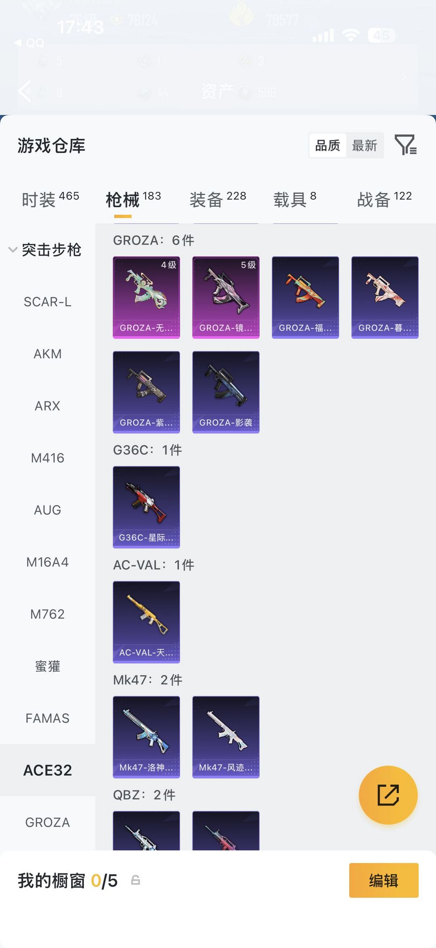The width and height of the screenshot is (436, 948).
Task: Return to QQ via status bar link
Action: pyautogui.click(x=29, y=43)
